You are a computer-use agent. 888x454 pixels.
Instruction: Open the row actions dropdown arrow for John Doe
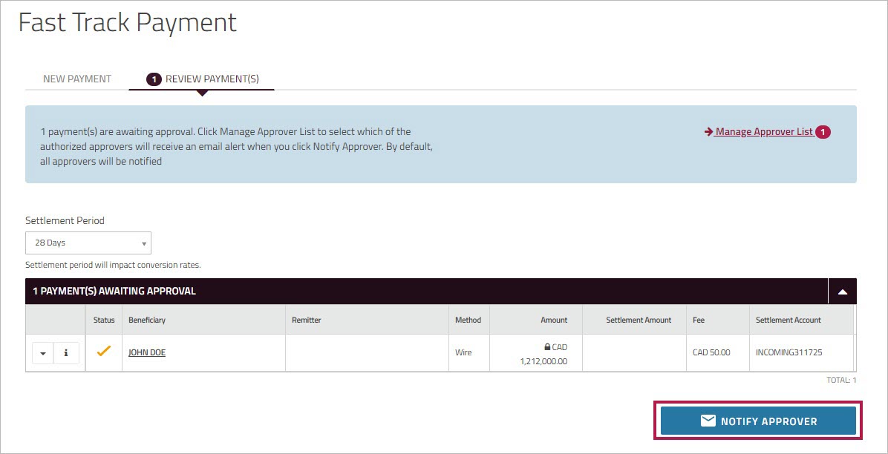pos(43,352)
